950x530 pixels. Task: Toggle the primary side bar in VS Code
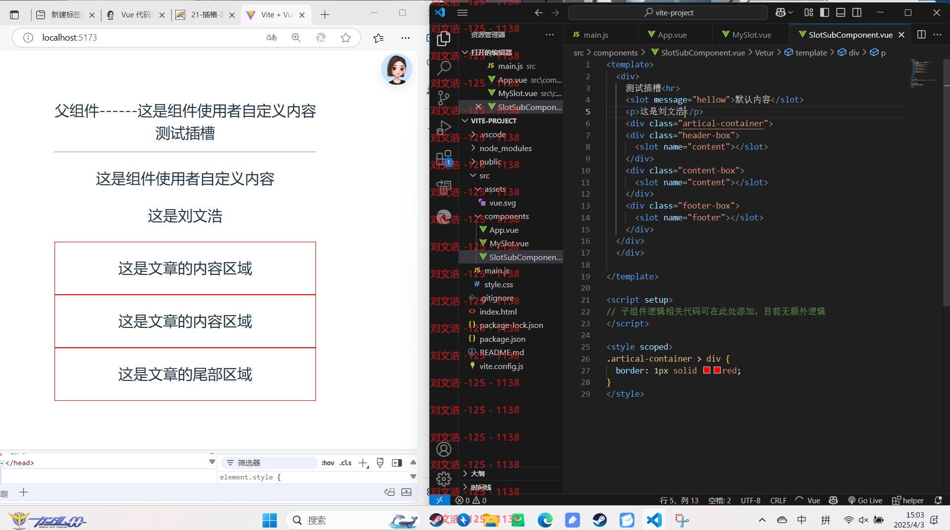(x=825, y=13)
